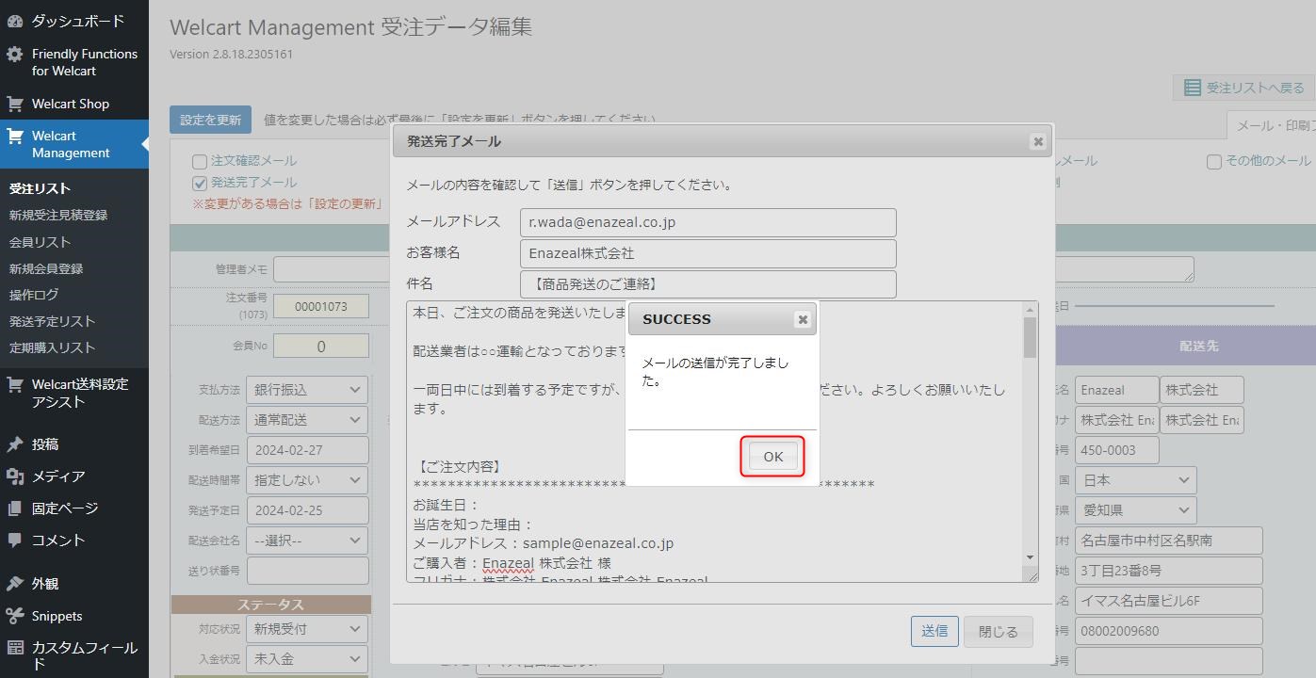Open 会員リスト in the sidebar menu
Viewport: 1316px width, 678px height.
tap(41, 242)
